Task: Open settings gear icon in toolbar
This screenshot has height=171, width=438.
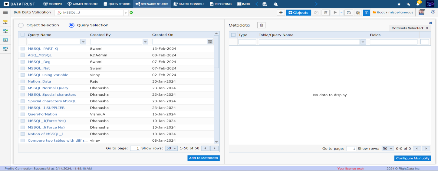Action: (x=358, y=13)
